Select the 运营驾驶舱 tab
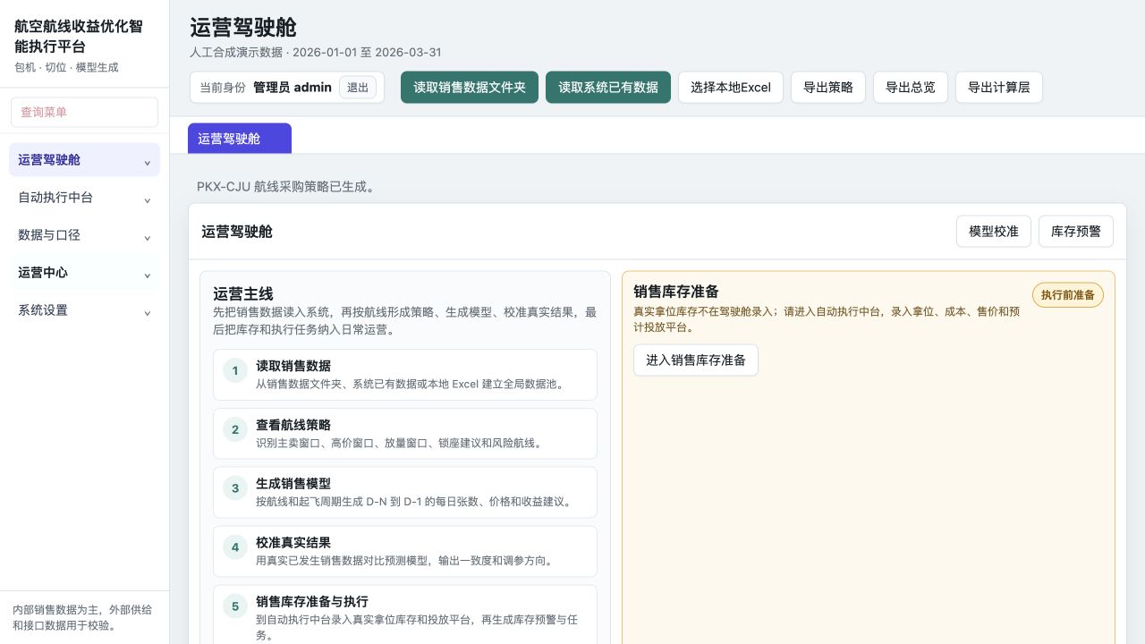Screen dimensions: 1145x644 [x=240, y=139]
